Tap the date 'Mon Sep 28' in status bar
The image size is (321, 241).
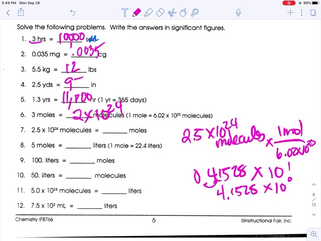click(30, 3)
